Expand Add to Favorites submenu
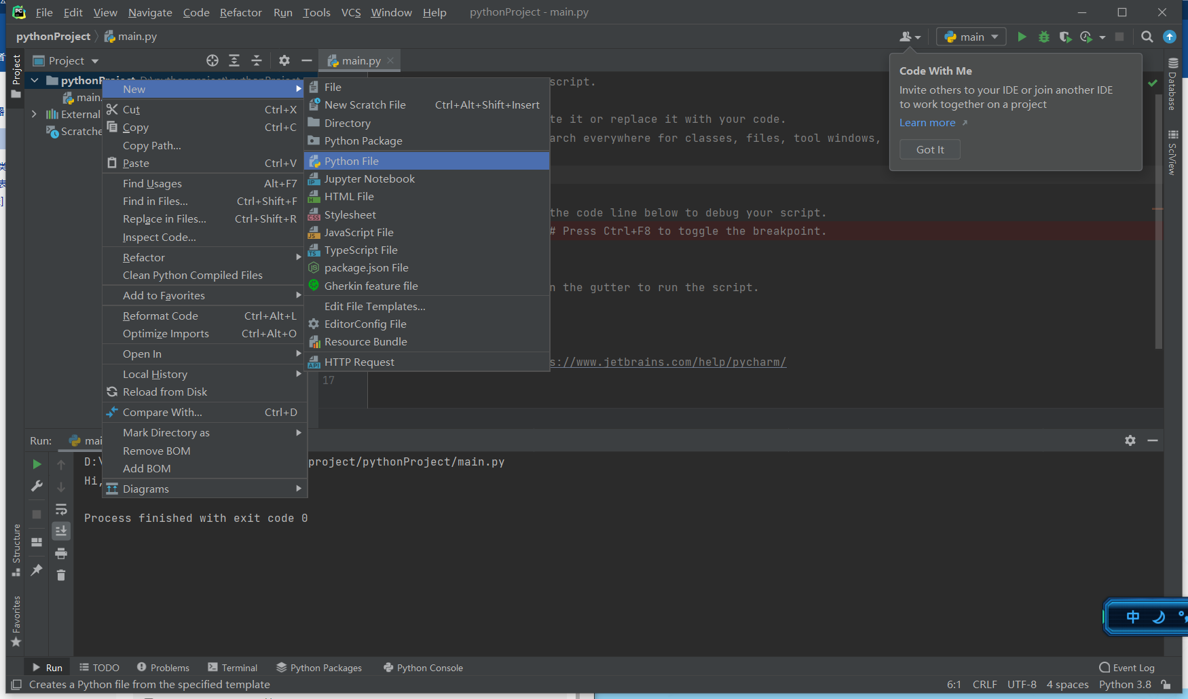The image size is (1188, 699). [203, 295]
